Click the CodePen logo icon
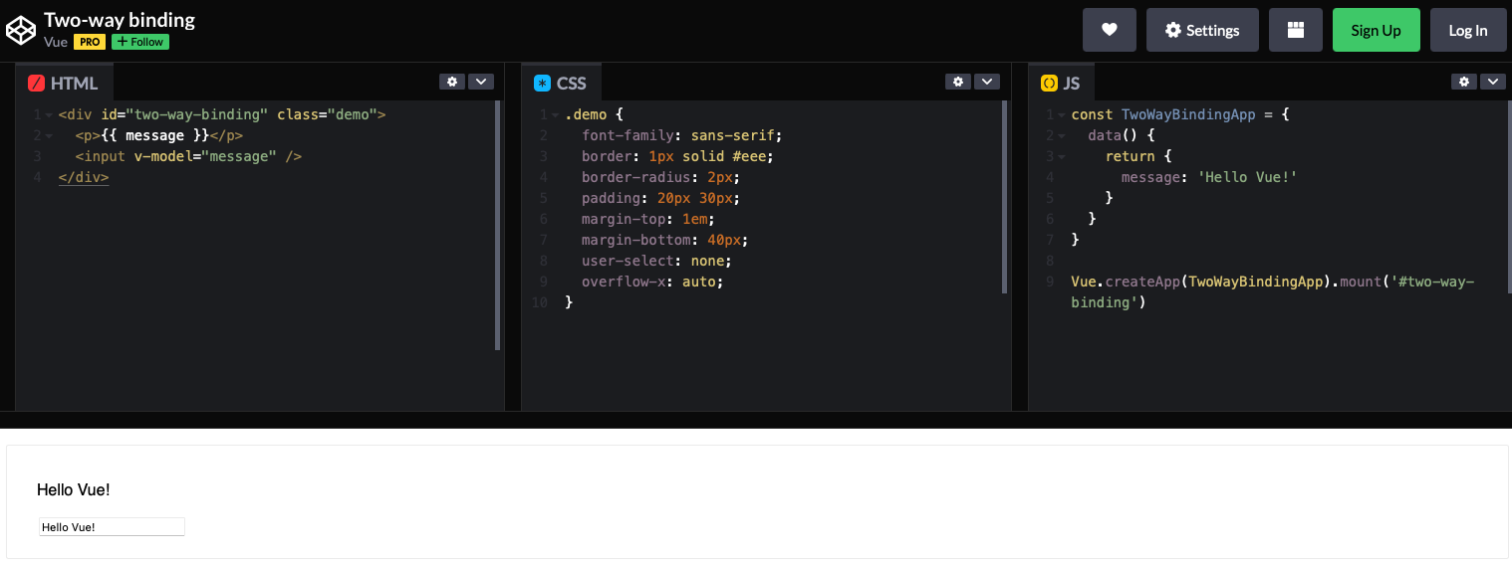The width and height of the screenshot is (1512, 565). 21,31
